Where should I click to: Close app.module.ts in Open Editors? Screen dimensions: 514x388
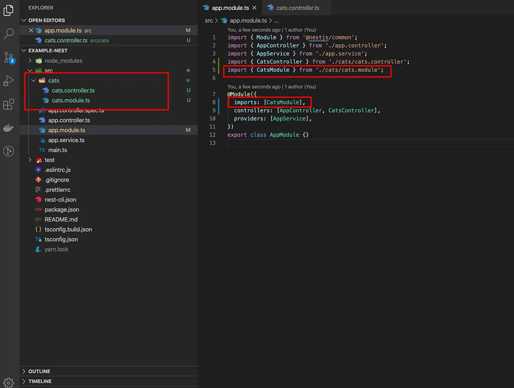click(31, 30)
